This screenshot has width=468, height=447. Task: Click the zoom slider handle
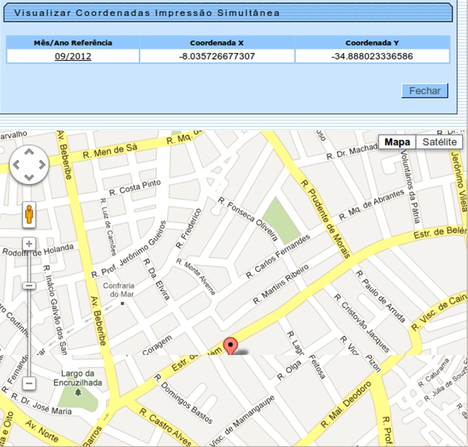pos(29,286)
